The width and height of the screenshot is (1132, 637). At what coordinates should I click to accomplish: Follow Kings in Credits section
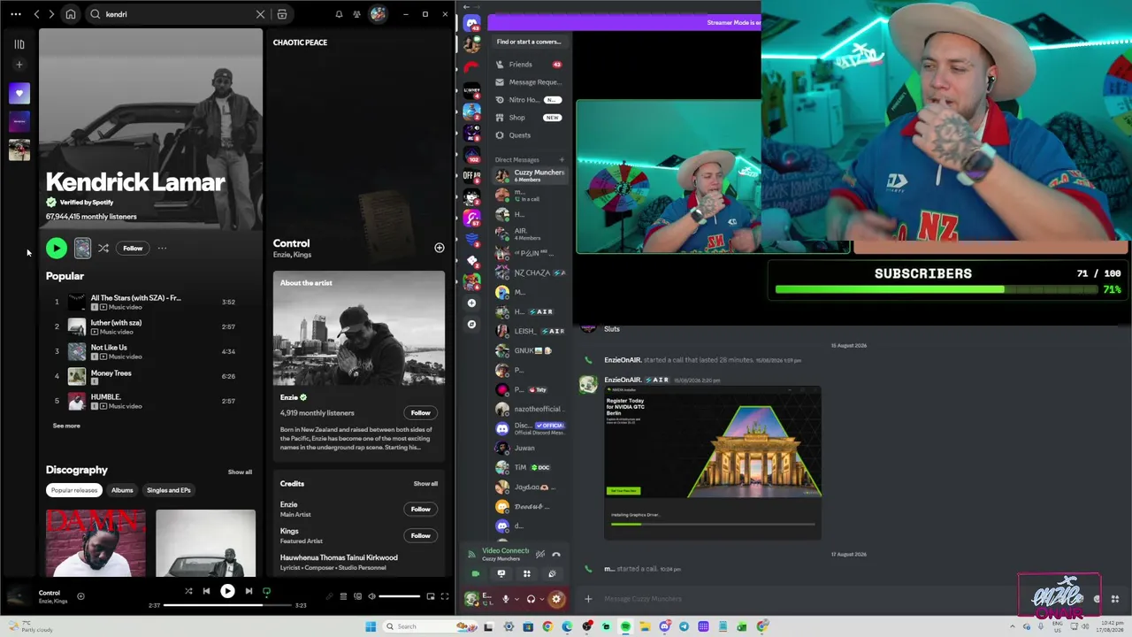click(420, 535)
